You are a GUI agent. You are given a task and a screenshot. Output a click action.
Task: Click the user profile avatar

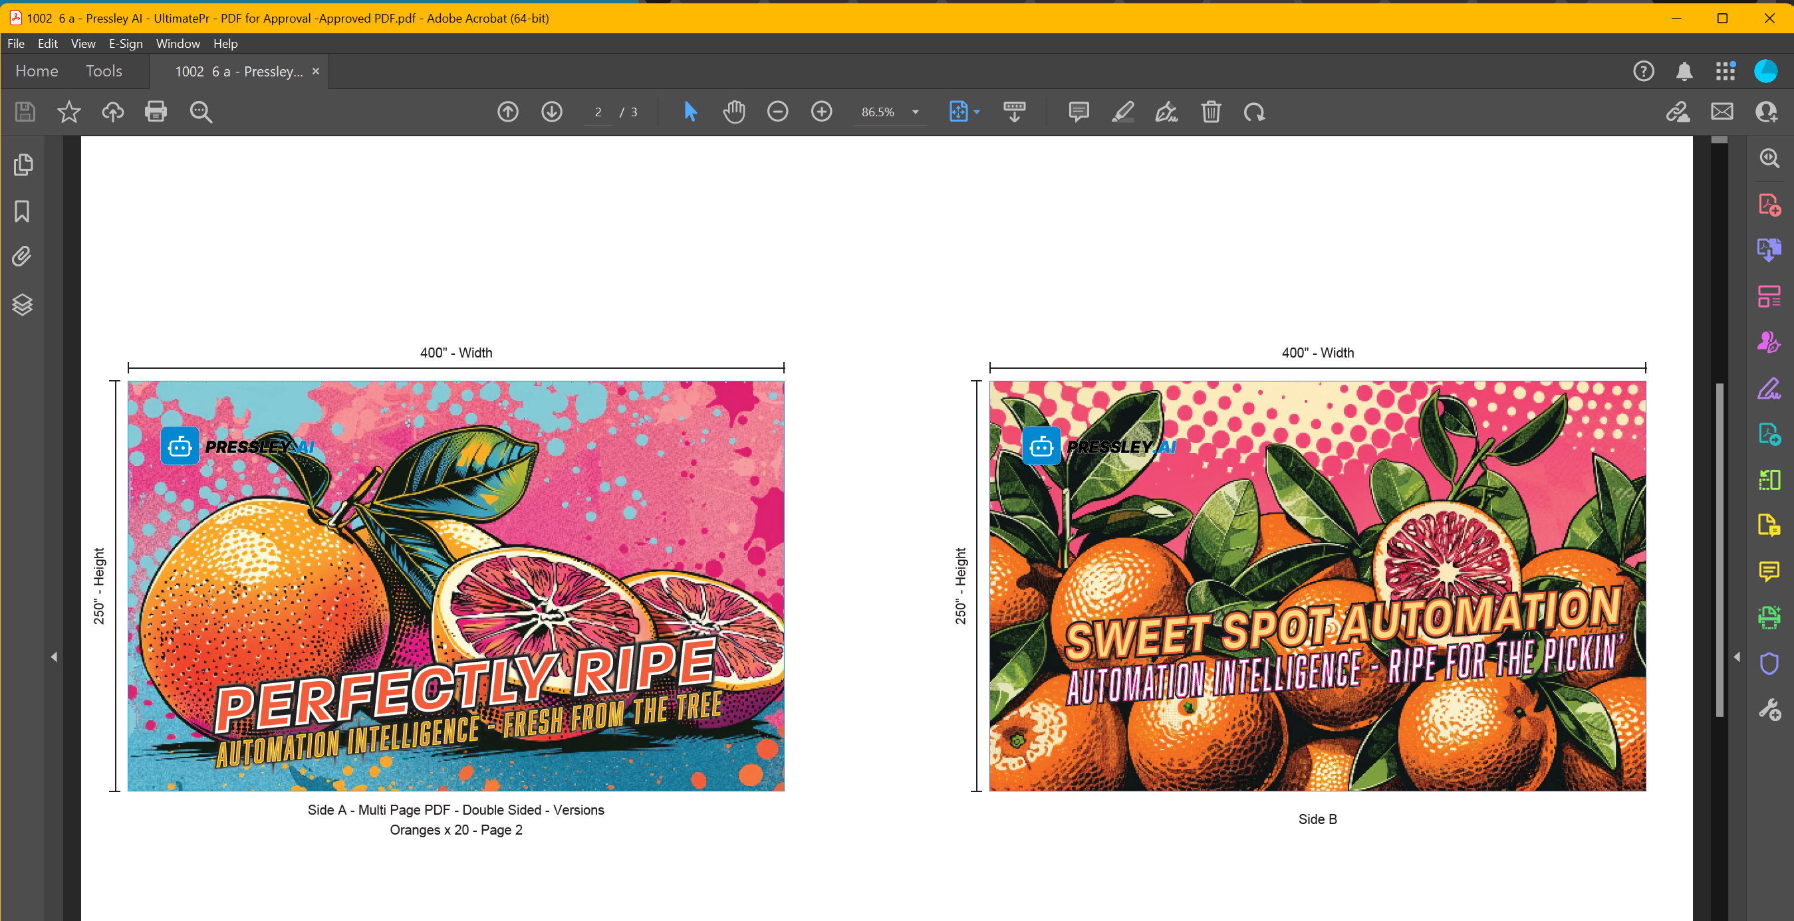coord(1765,71)
